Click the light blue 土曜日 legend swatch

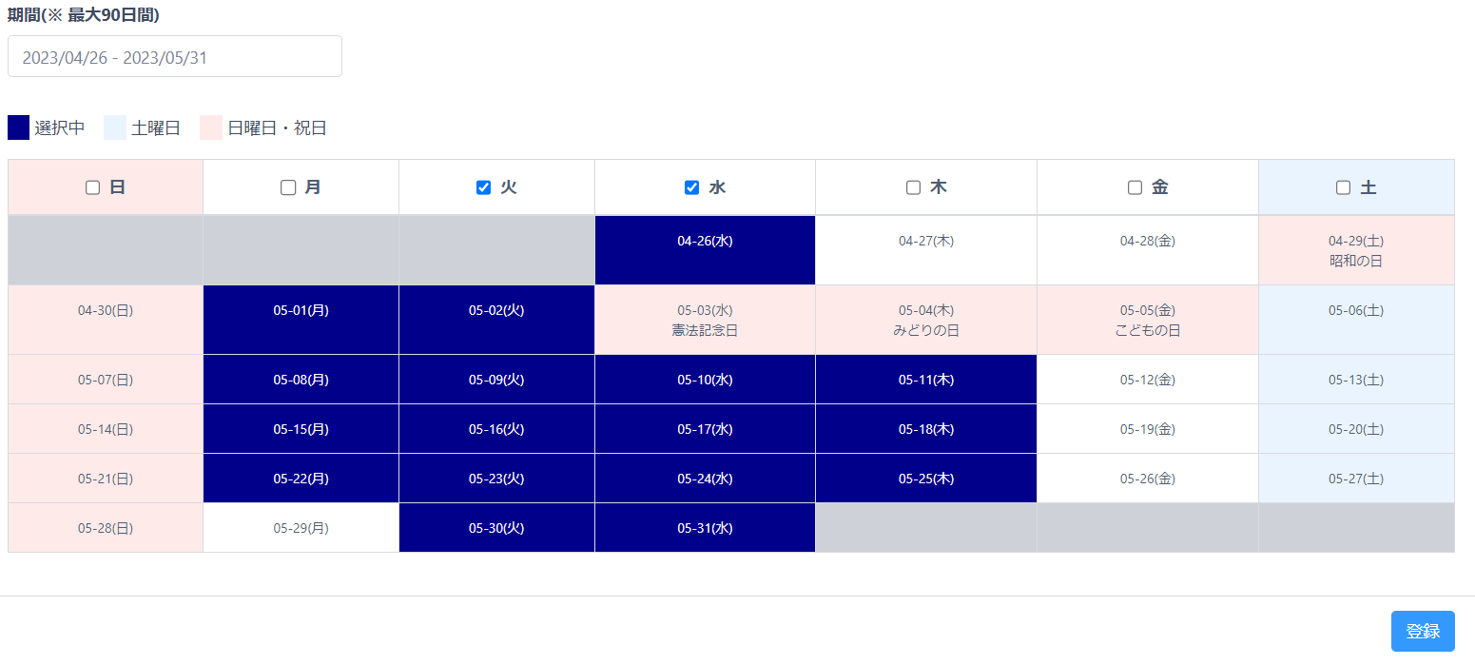tap(115, 127)
